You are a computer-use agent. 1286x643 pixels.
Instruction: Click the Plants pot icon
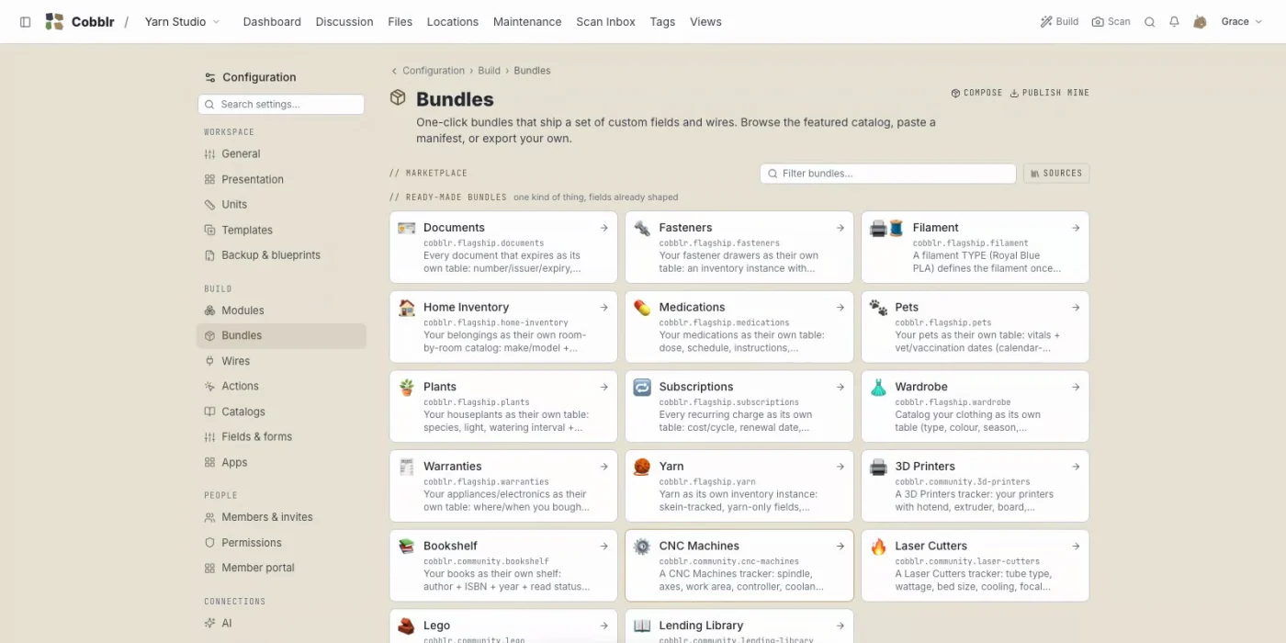coord(407,387)
